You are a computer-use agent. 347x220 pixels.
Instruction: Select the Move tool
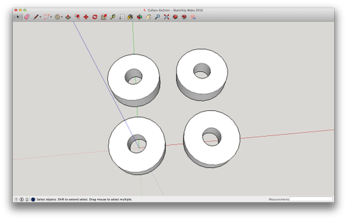click(86, 17)
